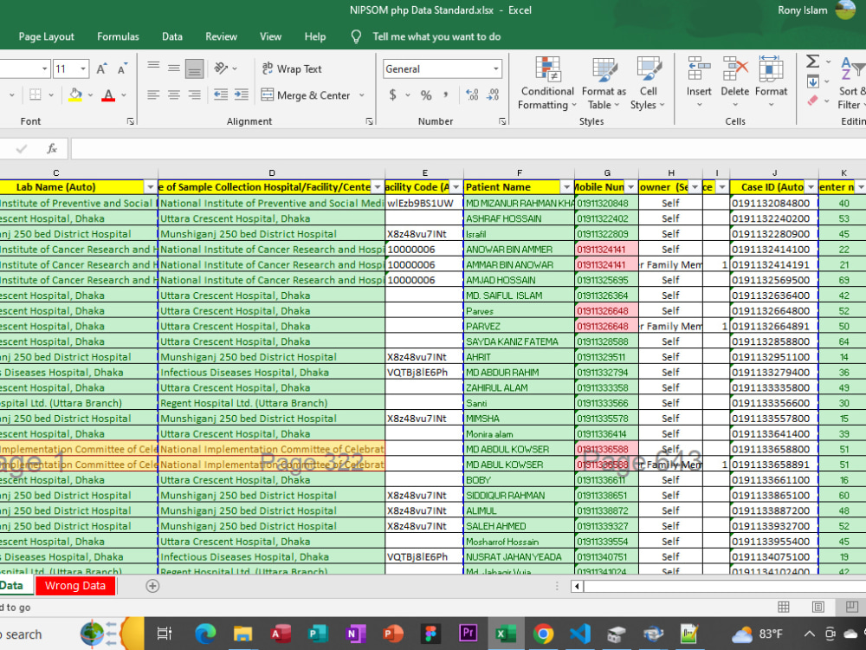Viewport: 866px width, 650px height.
Task: Toggle Wrap Text for selected cells
Action: [292, 69]
